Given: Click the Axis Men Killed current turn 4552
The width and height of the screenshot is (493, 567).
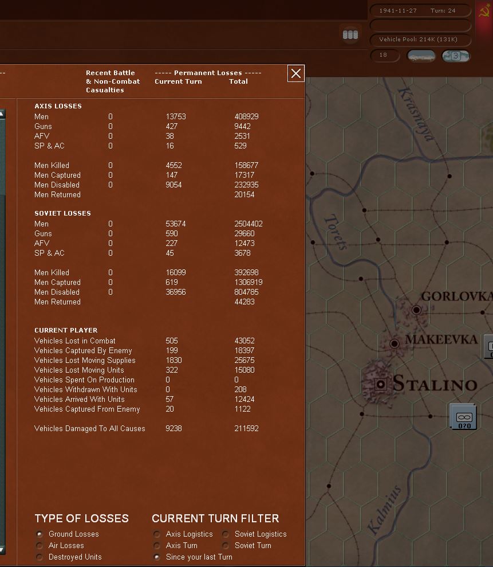Looking at the screenshot, I should coord(173,166).
